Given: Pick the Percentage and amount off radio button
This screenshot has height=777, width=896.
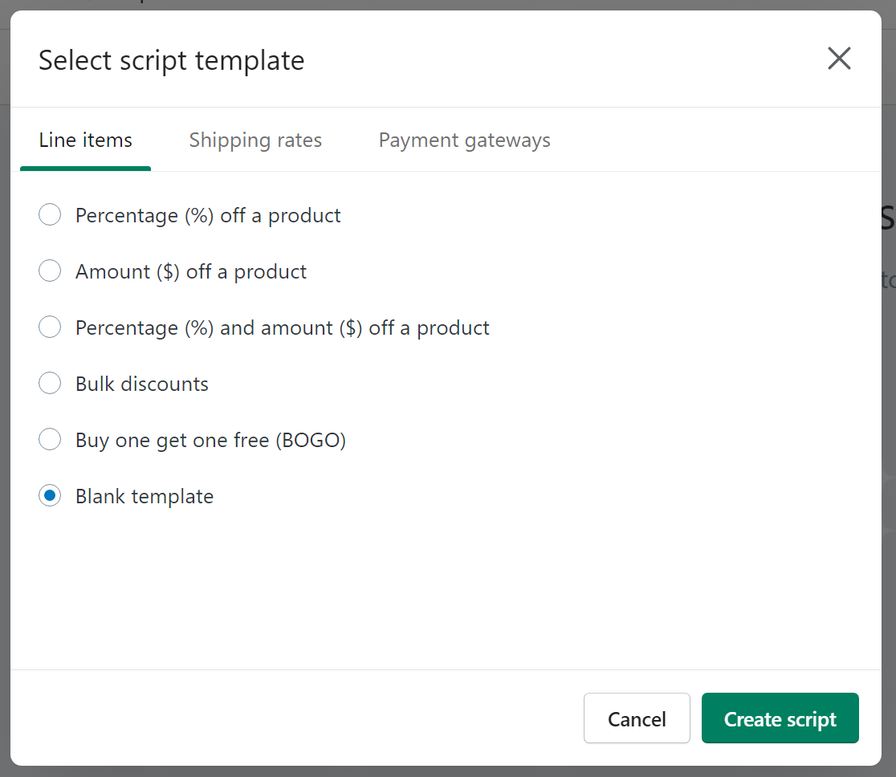Looking at the screenshot, I should click(50, 327).
